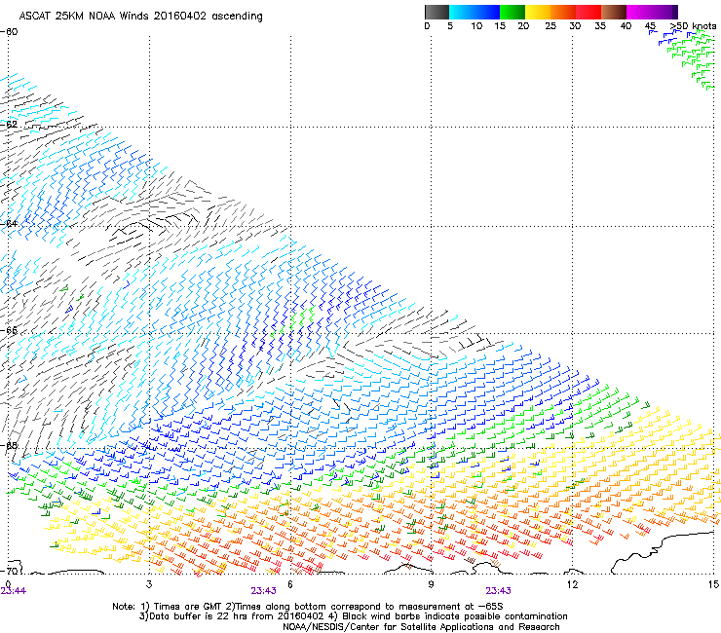
Task: Select the brown 35-40 knots legend color
Action: [614, 12]
